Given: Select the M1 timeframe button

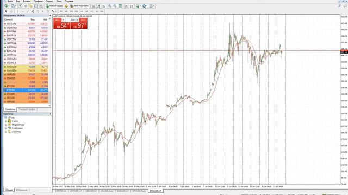Looking at the screenshot, I should (61, 11).
